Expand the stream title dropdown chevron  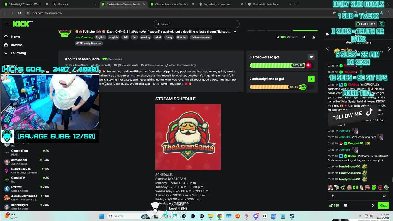tap(235, 32)
